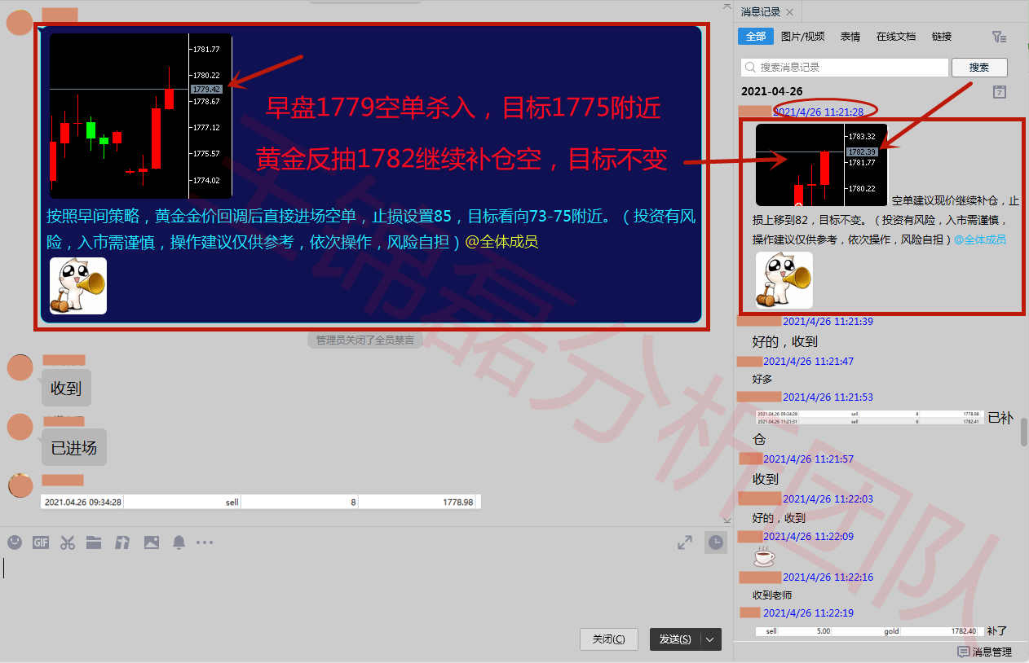Switch to the 在线文档 tab
This screenshot has height=663, width=1029.
pyautogui.click(x=895, y=37)
